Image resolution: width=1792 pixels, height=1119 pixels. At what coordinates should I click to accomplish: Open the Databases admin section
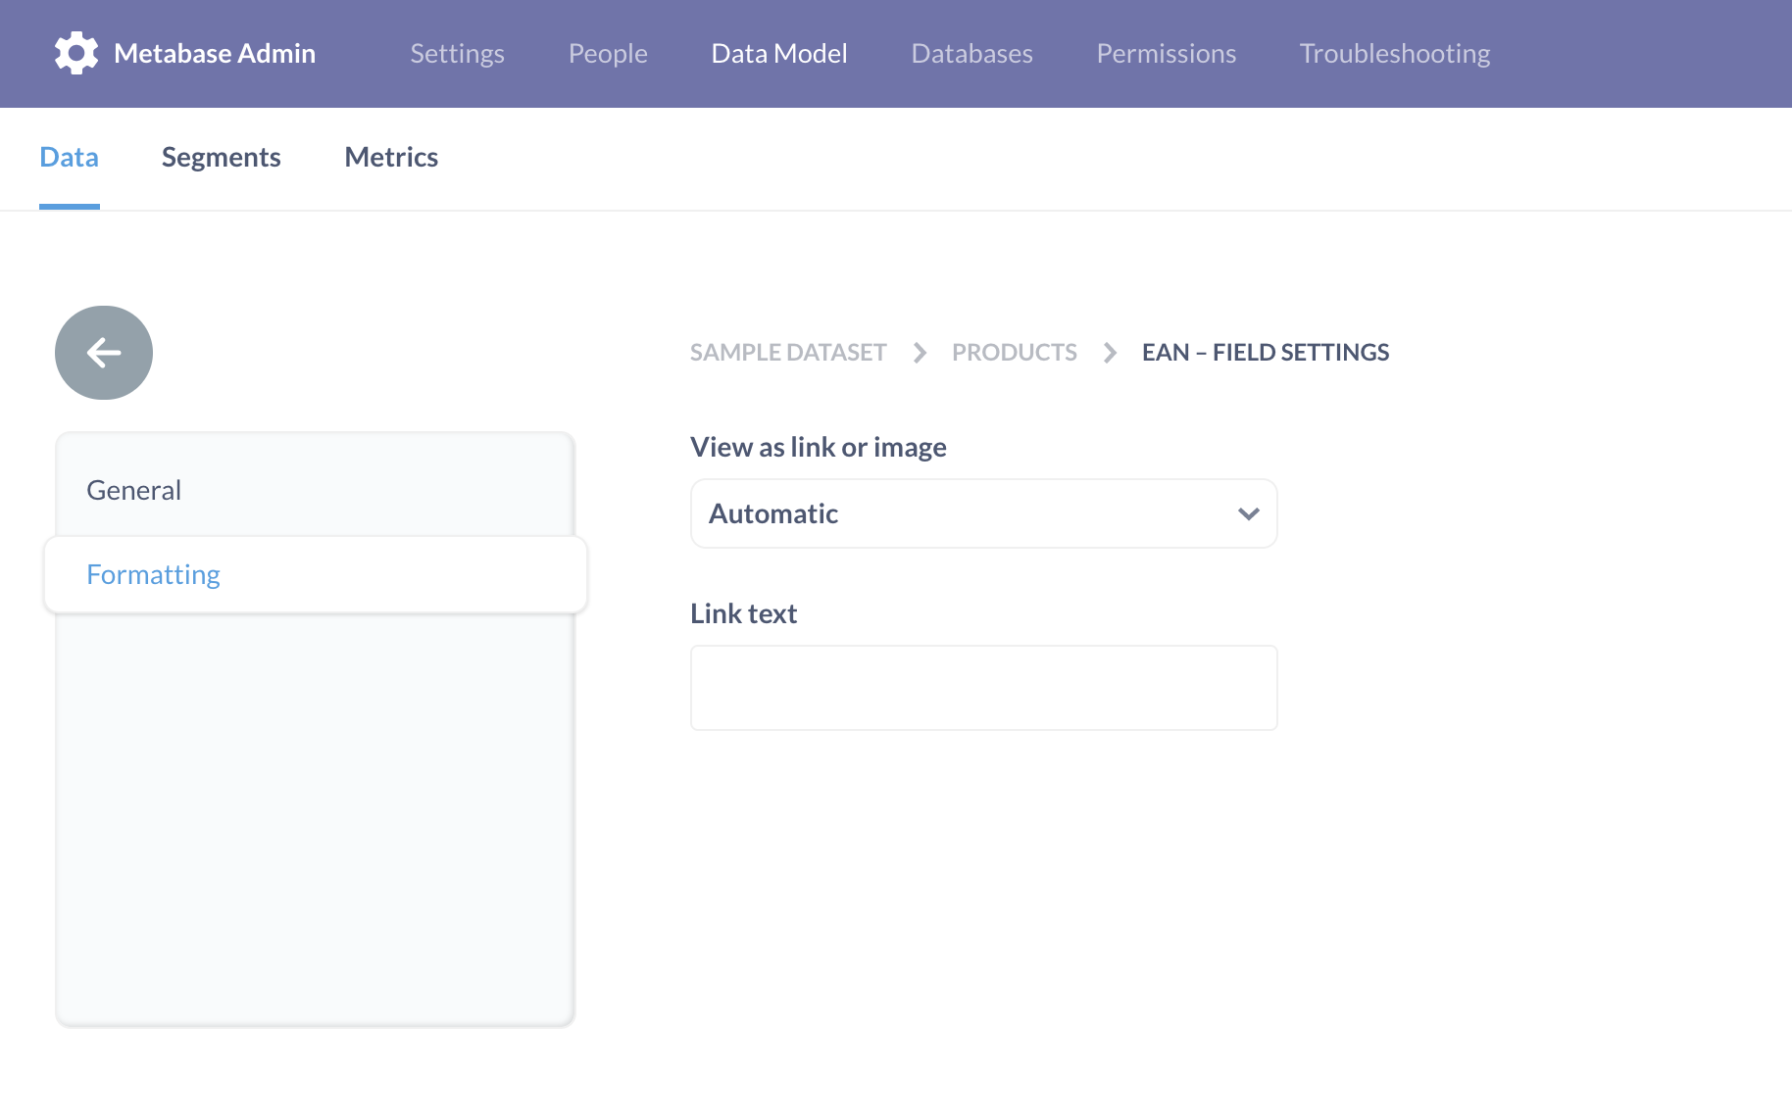pyautogui.click(x=971, y=54)
